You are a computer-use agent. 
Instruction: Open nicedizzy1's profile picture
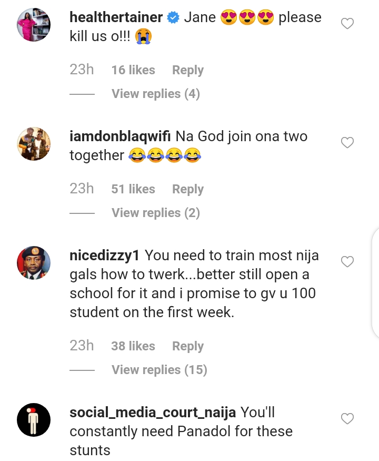(x=34, y=262)
